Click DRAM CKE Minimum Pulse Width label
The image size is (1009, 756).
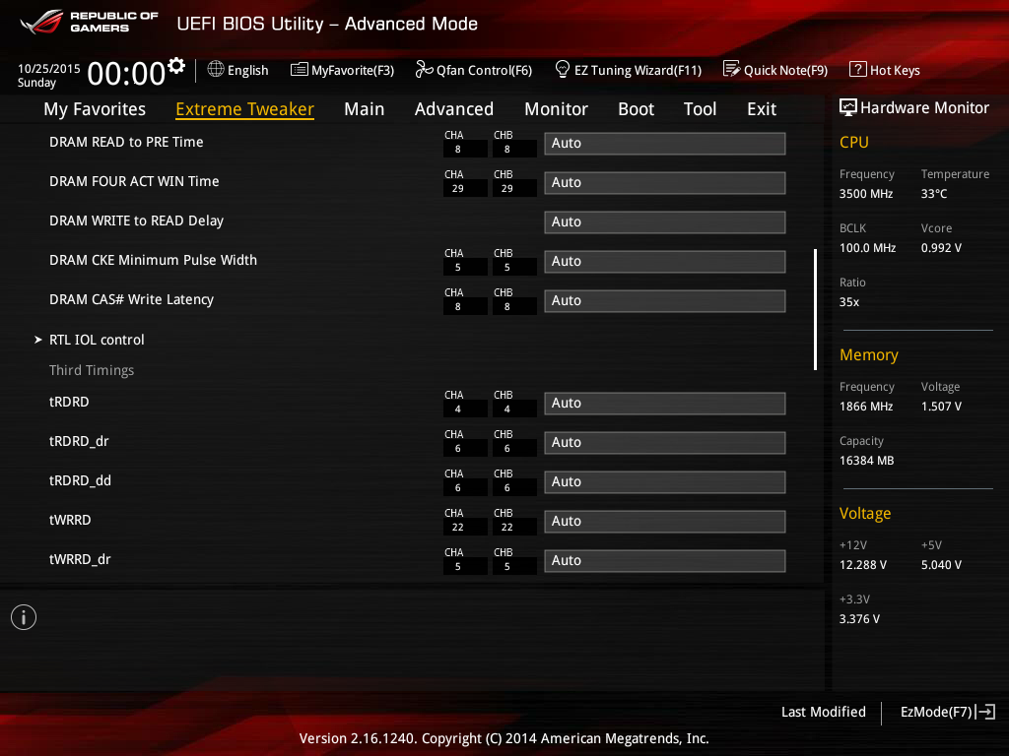(153, 260)
